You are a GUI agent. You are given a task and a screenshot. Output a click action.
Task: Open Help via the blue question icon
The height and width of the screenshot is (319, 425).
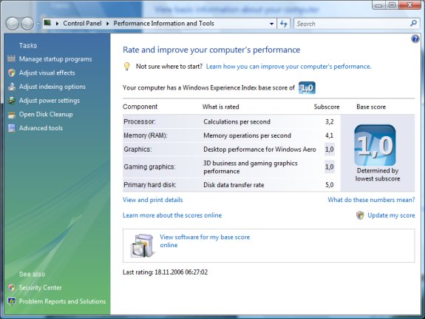point(415,39)
